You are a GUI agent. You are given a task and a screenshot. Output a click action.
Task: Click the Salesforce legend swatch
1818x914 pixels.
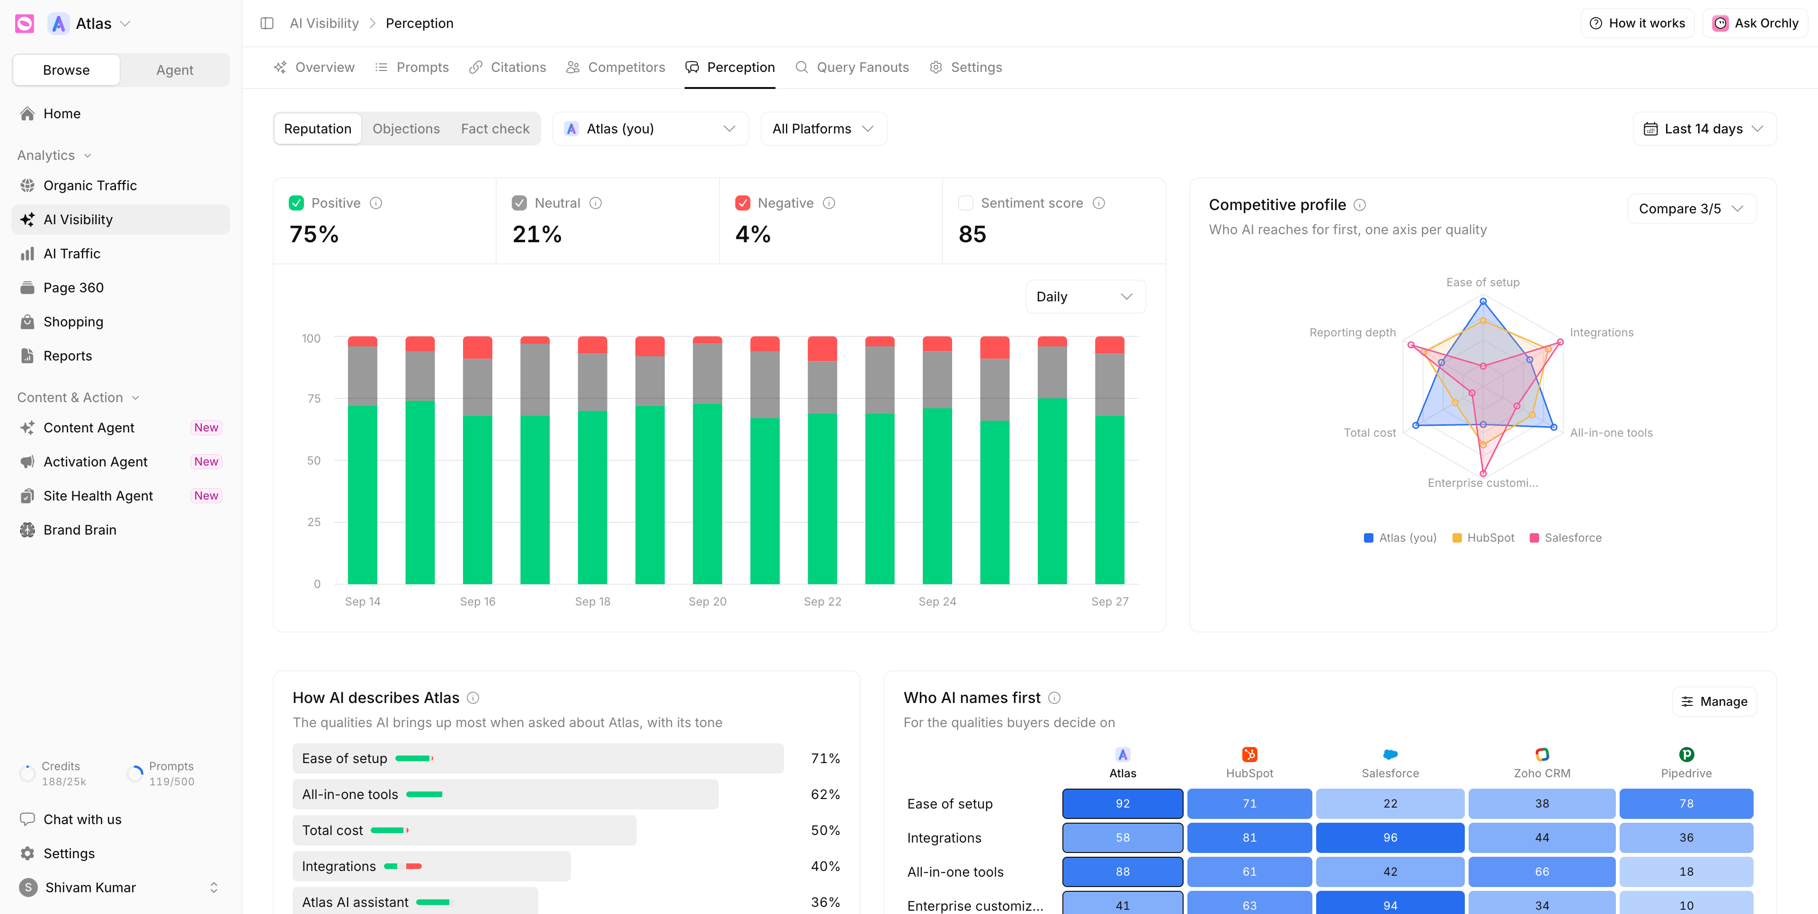1533,538
